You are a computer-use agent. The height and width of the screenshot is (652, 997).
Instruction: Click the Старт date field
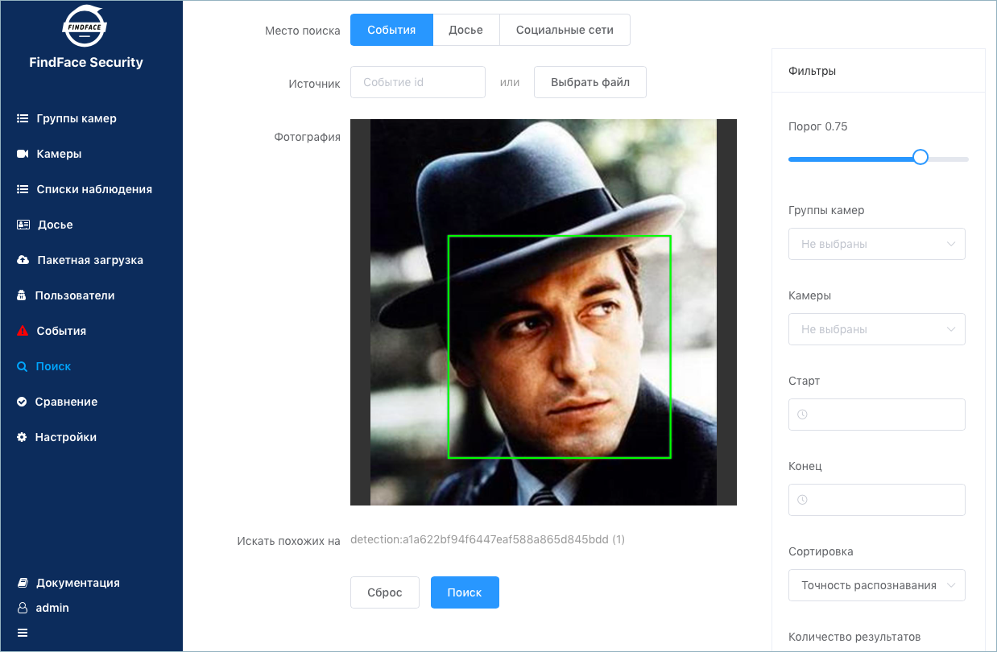[x=877, y=415]
